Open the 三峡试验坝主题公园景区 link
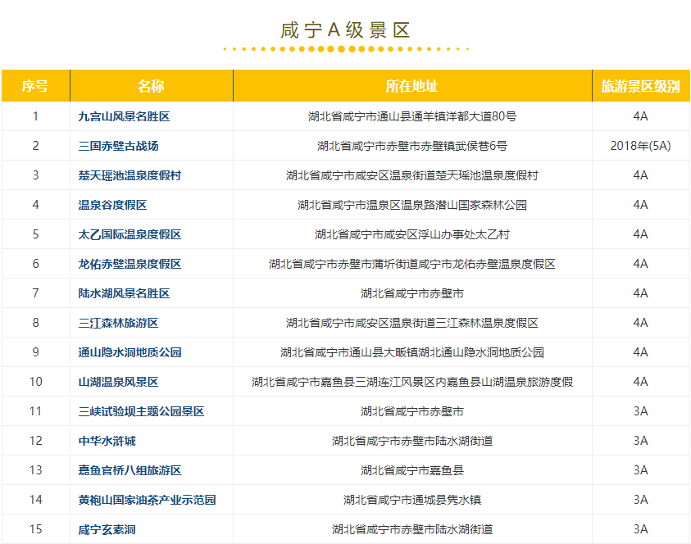The image size is (691, 544). tap(141, 411)
